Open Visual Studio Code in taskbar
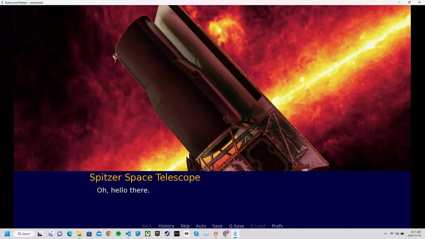 [128, 234]
